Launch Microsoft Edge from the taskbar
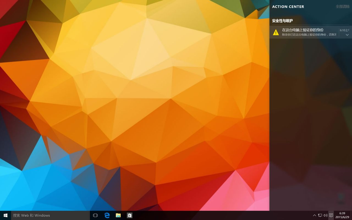The width and height of the screenshot is (352, 220). pos(107,215)
